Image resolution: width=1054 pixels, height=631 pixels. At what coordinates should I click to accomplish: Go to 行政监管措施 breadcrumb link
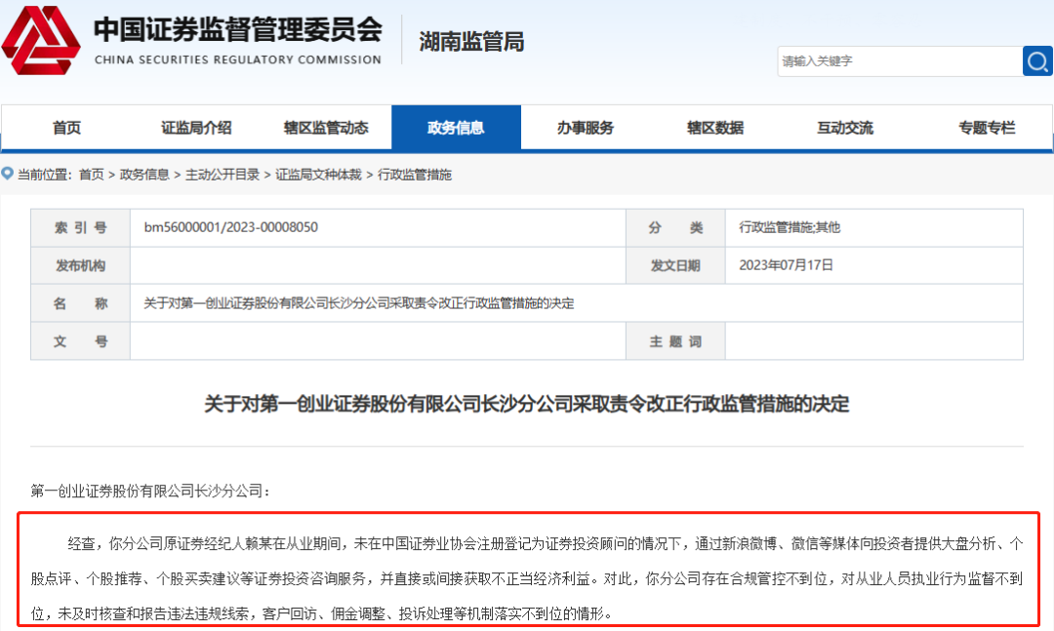(x=415, y=175)
